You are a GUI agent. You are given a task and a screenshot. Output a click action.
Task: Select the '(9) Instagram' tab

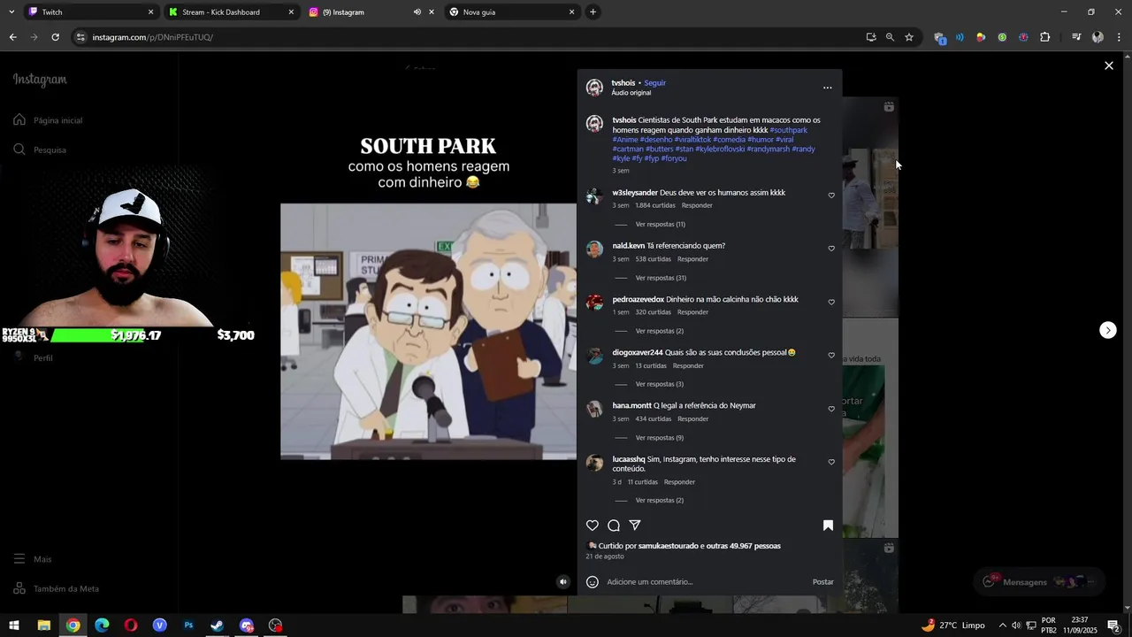[x=354, y=12]
